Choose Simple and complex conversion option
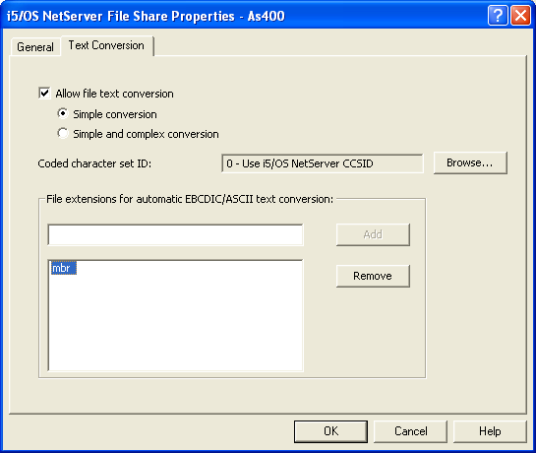This screenshot has width=536, height=453. (63, 133)
